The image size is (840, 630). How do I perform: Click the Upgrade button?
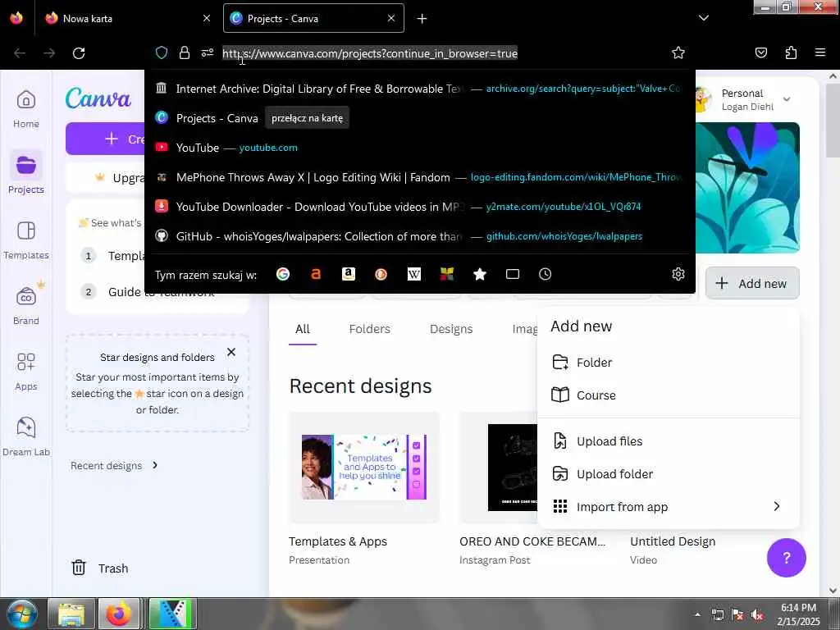click(x=105, y=177)
